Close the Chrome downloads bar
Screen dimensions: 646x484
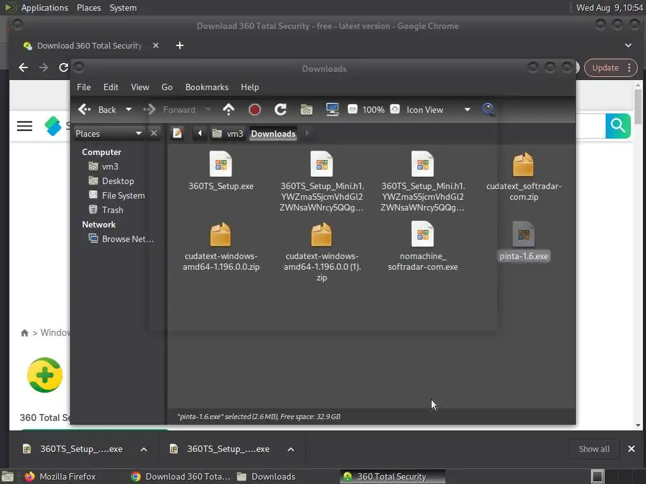[x=631, y=449]
